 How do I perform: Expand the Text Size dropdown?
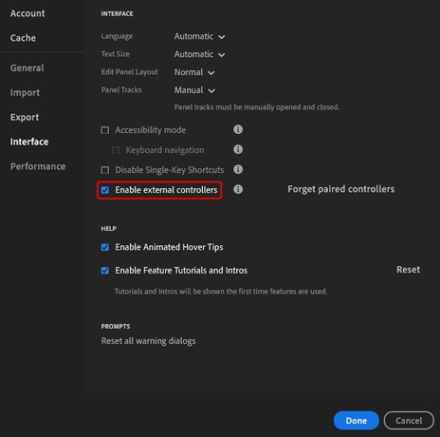click(x=200, y=54)
